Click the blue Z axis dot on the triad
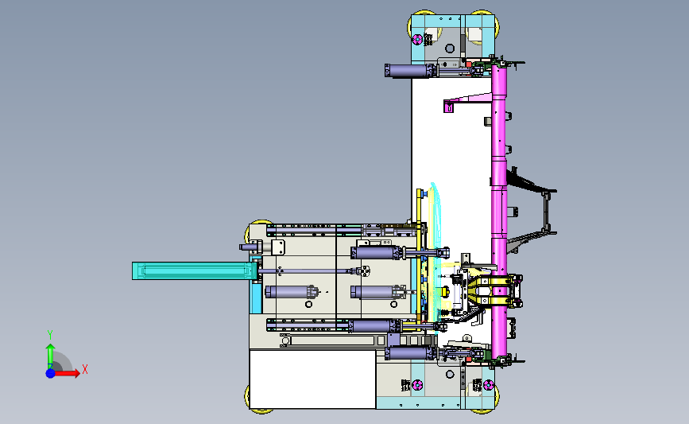 point(51,373)
